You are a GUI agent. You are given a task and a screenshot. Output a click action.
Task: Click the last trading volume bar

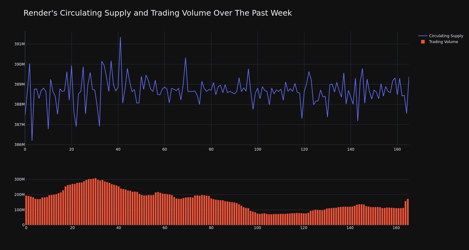click(408, 212)
